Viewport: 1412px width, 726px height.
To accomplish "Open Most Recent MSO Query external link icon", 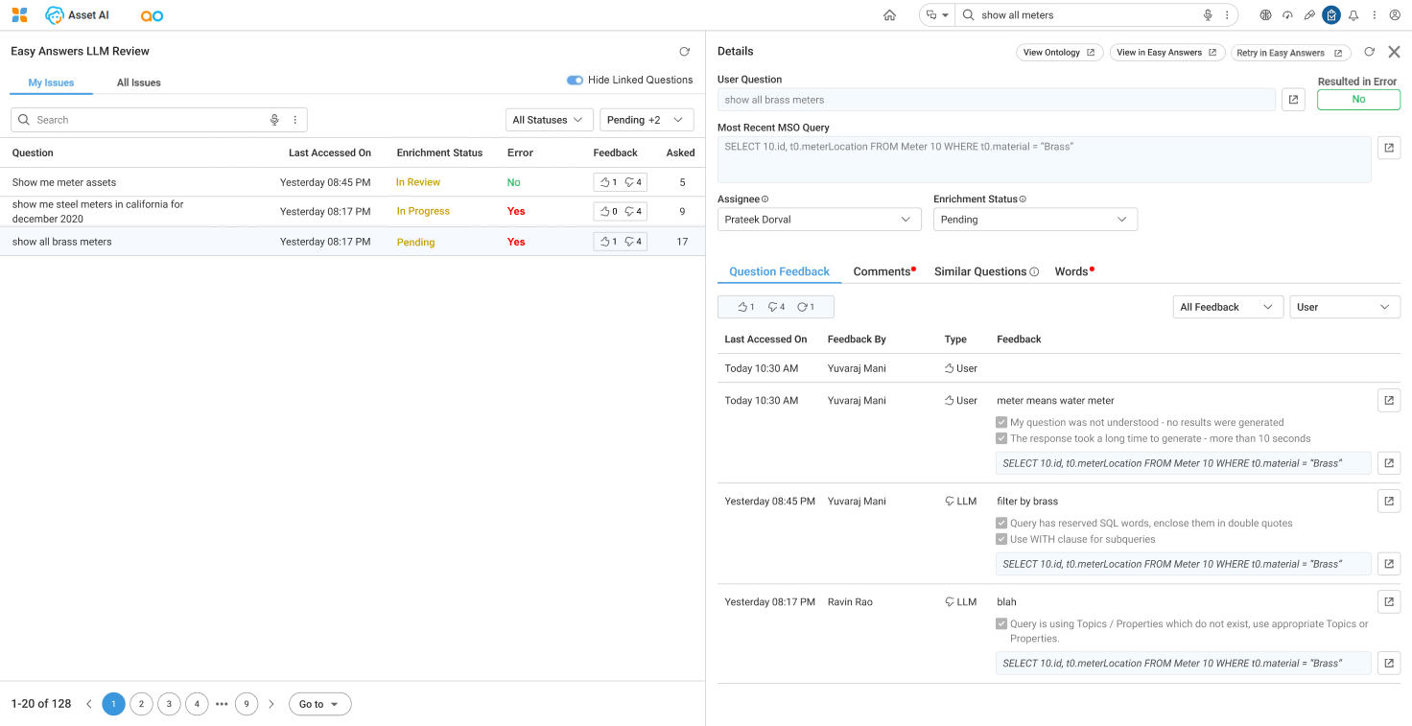I will 1389,148.
